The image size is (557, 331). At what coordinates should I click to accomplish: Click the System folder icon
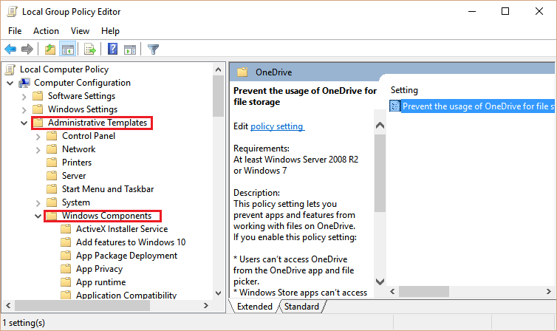pyautogui.click(x=52, y=202)
